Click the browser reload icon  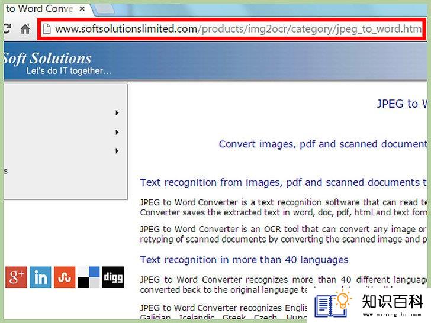7,28
